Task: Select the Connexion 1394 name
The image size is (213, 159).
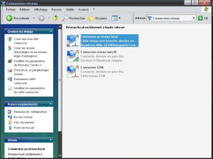Action: 92,67
